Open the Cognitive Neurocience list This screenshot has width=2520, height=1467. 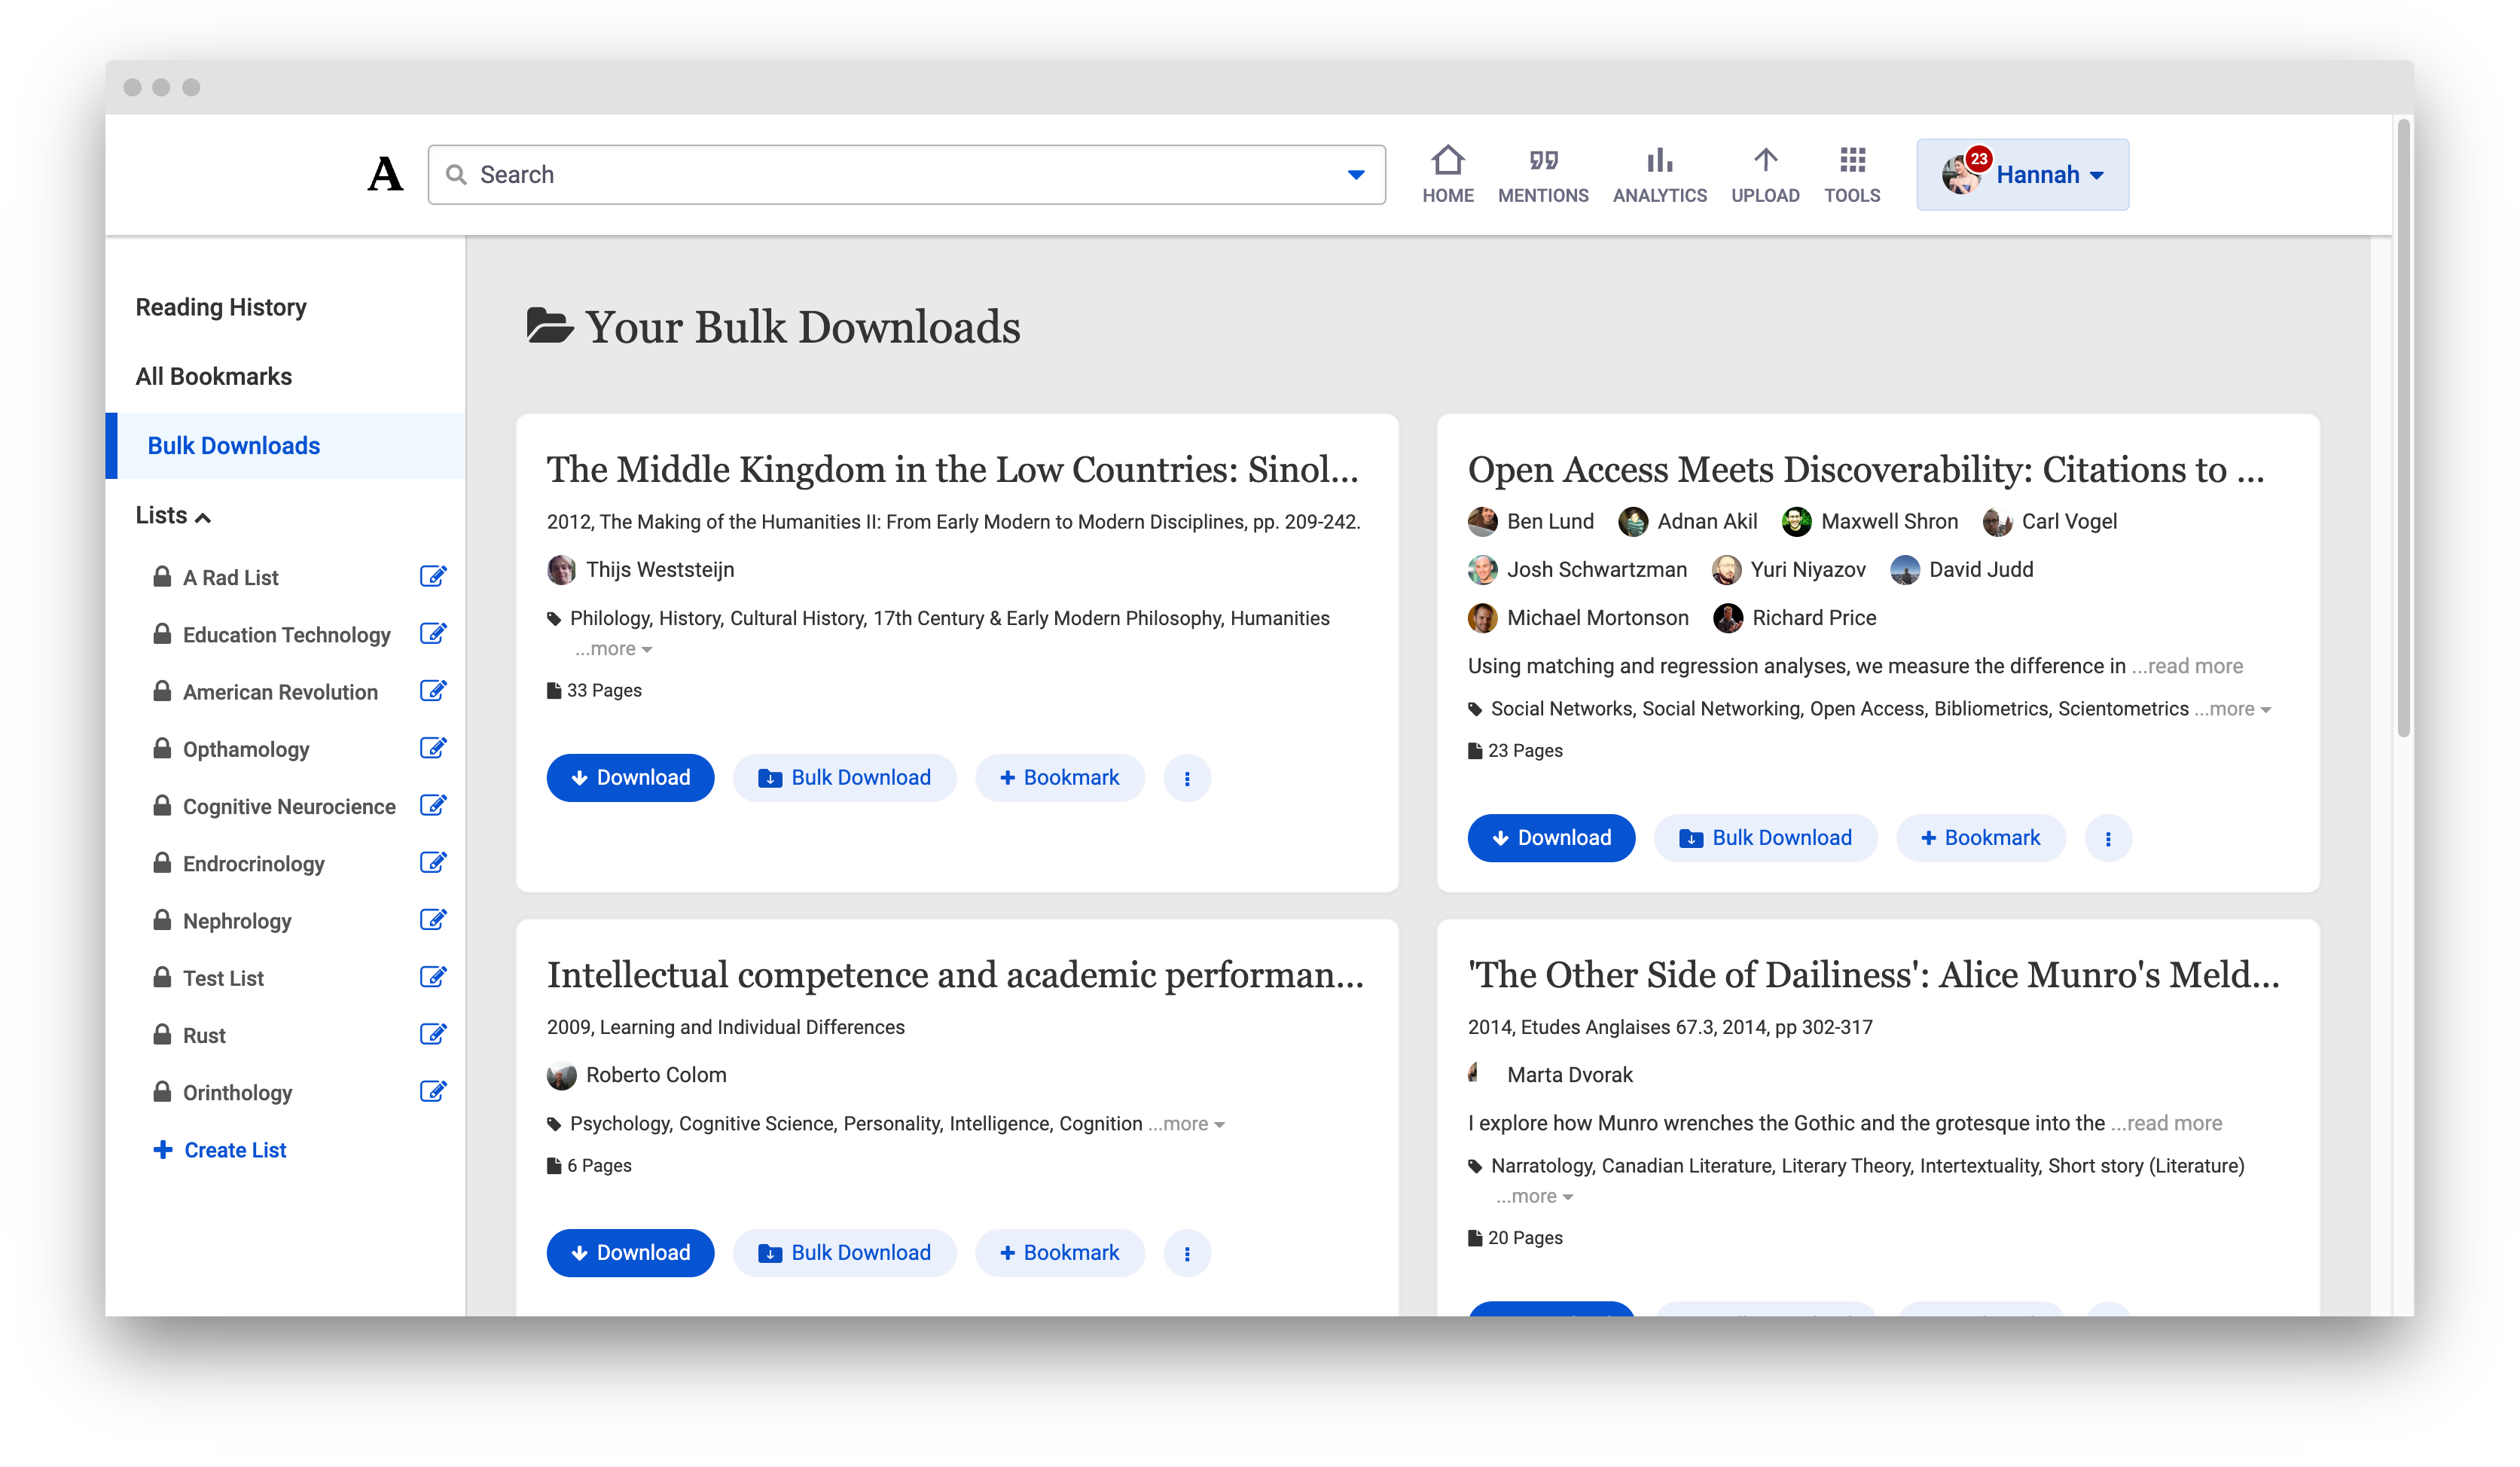point(289,806)
